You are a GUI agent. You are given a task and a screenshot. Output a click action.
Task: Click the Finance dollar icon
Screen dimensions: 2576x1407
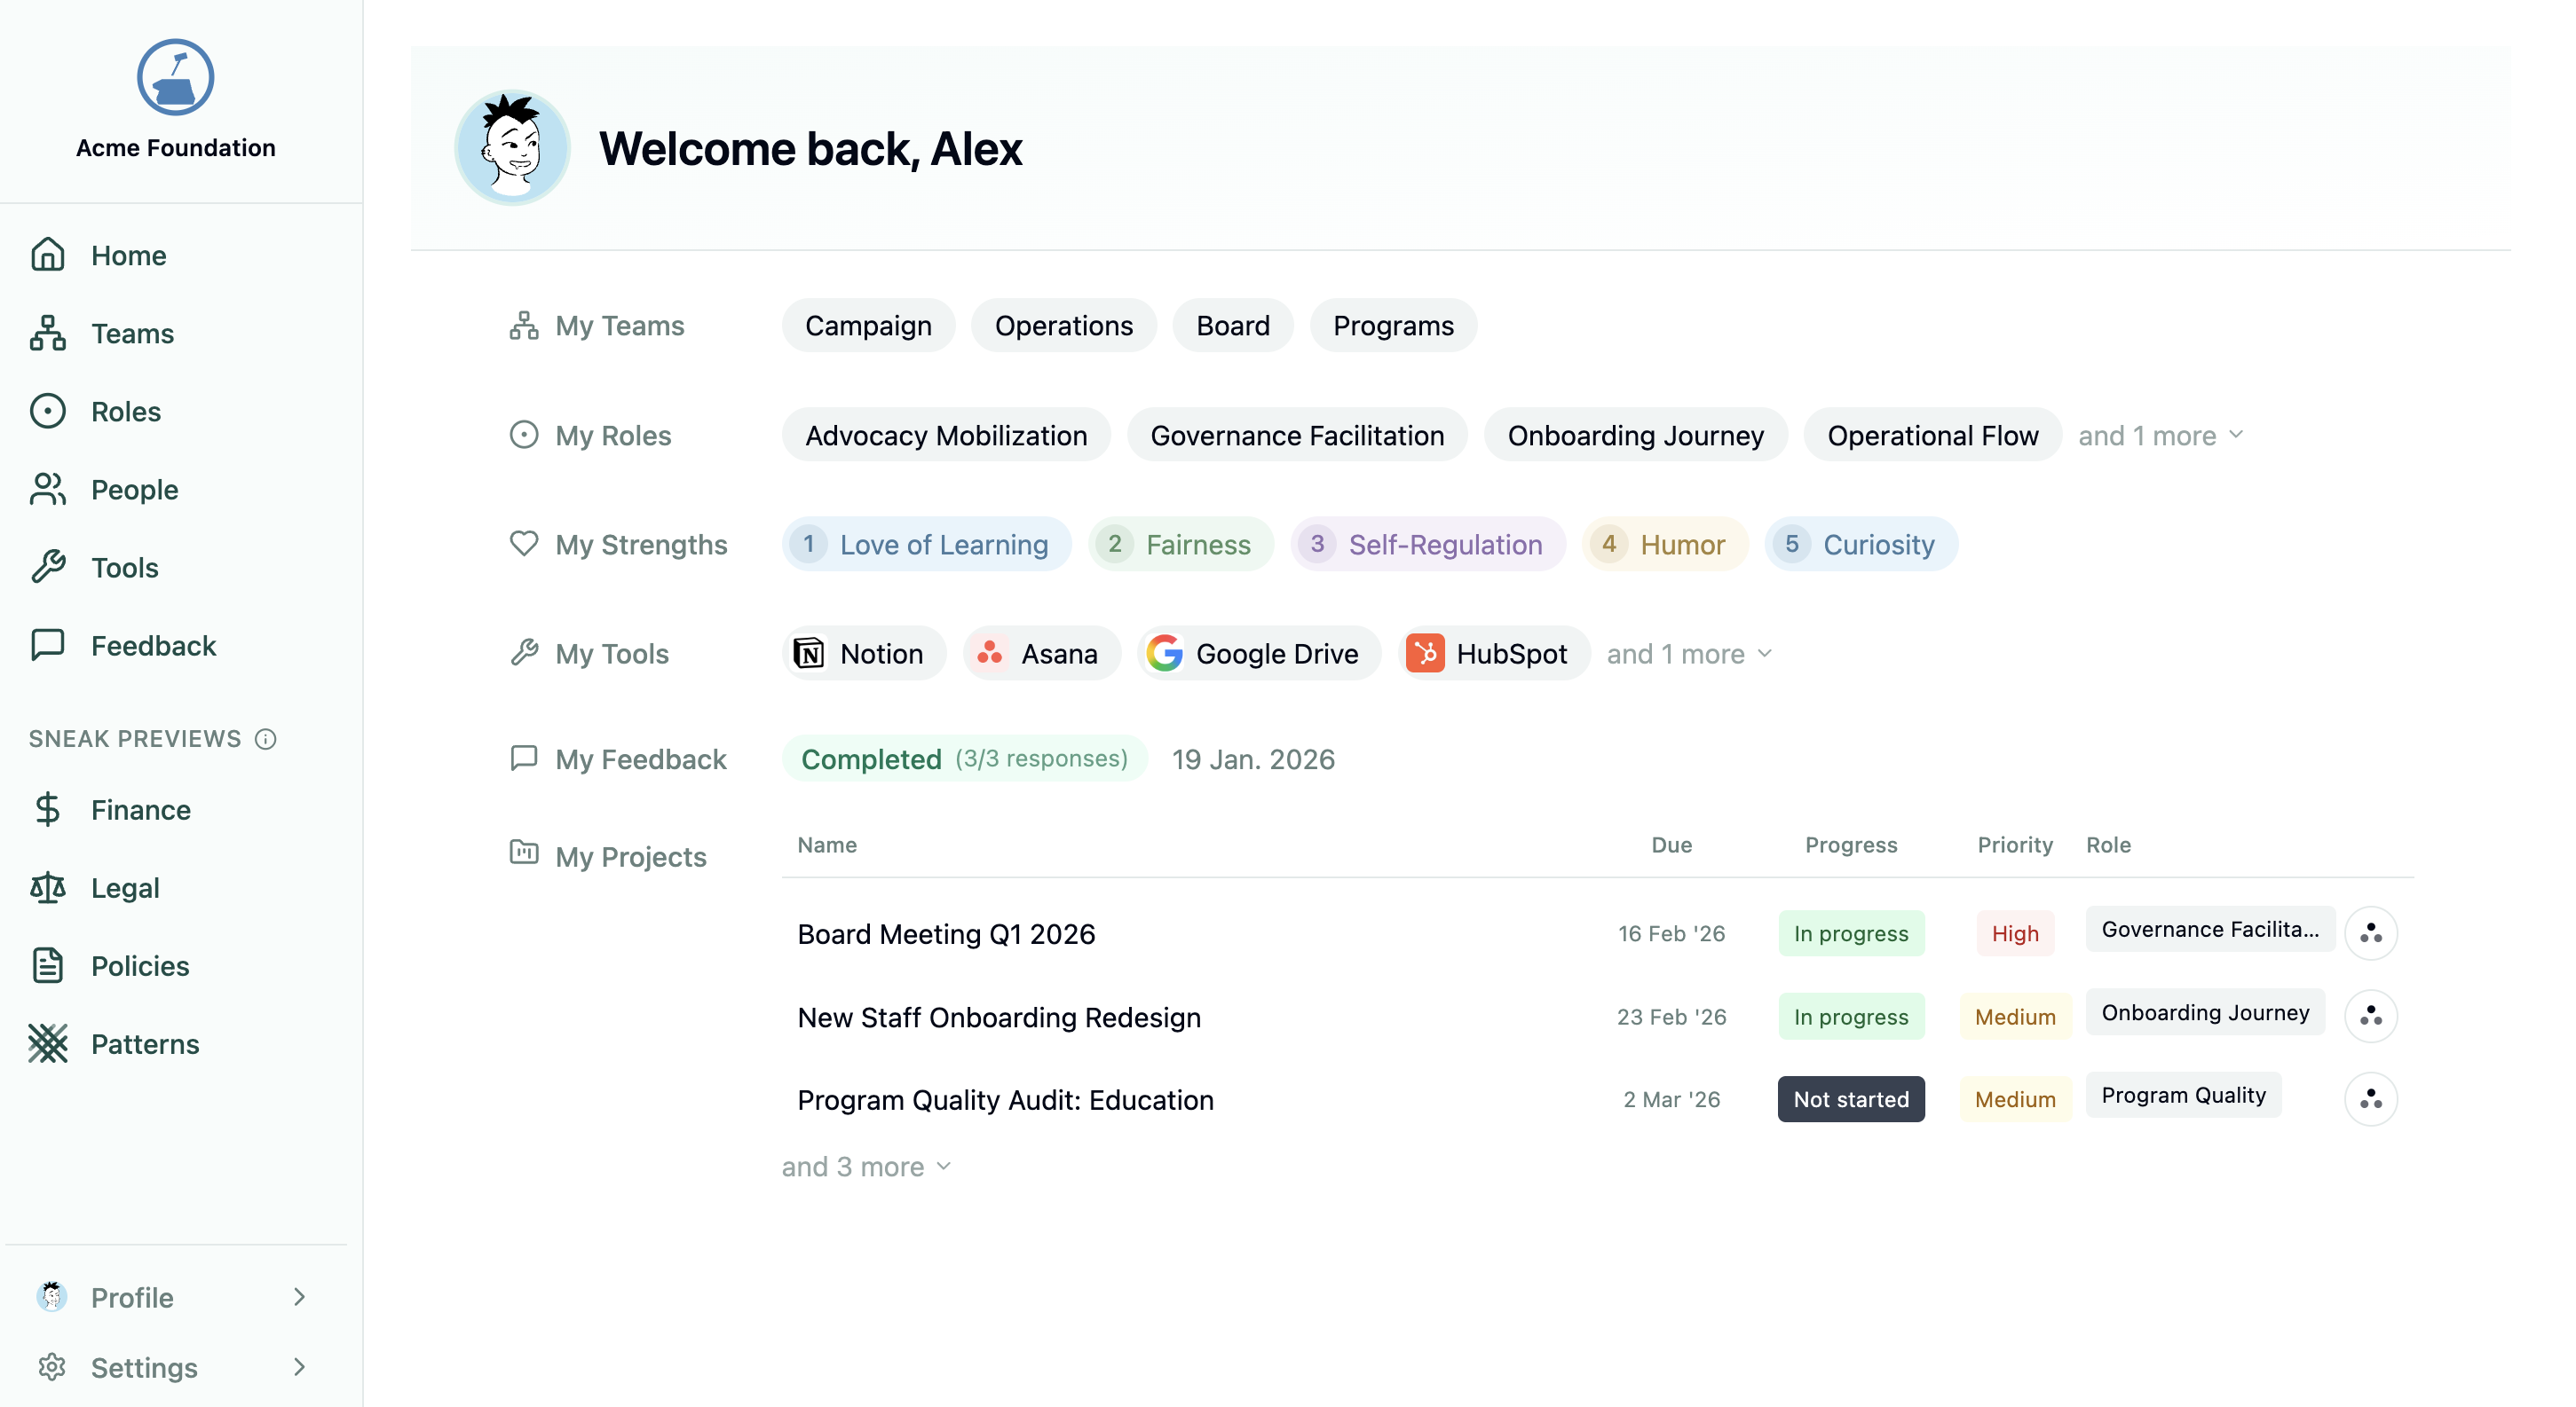point(47,809)
